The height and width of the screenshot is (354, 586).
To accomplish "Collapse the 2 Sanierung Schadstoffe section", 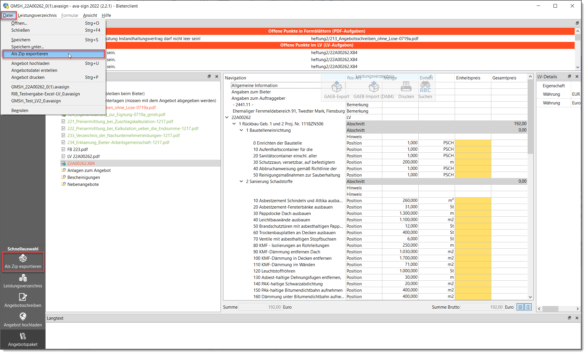I will coord(241,182).
